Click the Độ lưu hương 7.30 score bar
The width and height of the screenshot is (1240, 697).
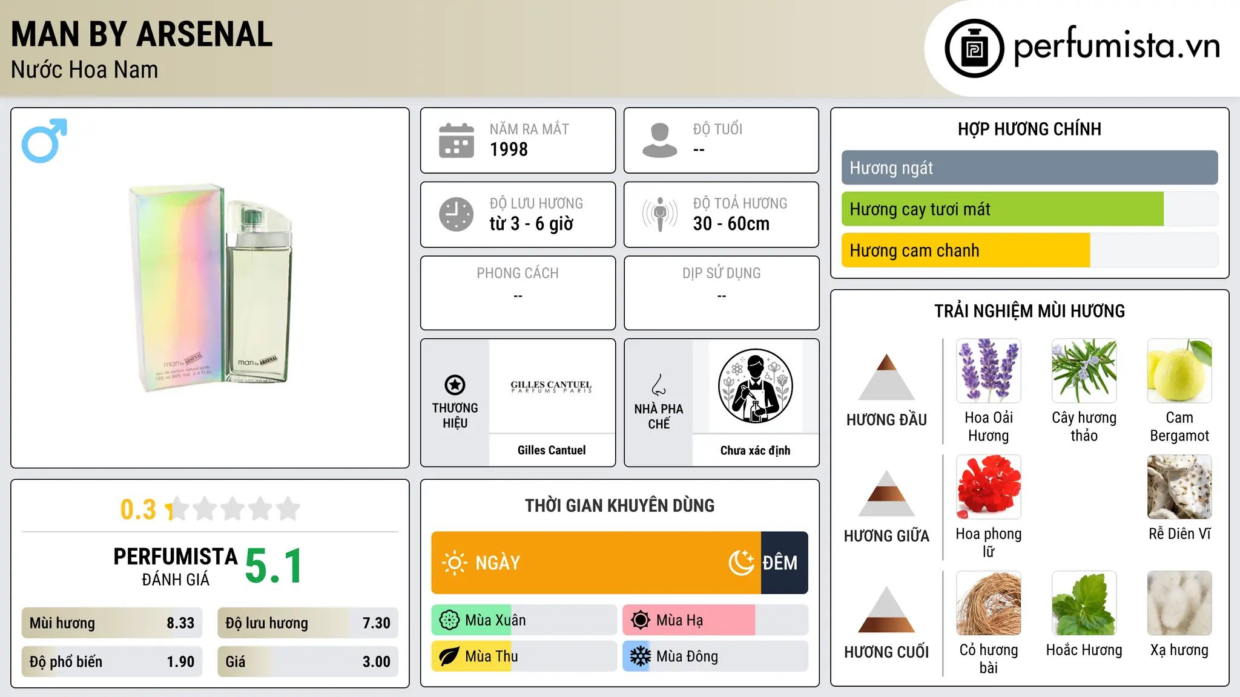click(x=308, y=623)
